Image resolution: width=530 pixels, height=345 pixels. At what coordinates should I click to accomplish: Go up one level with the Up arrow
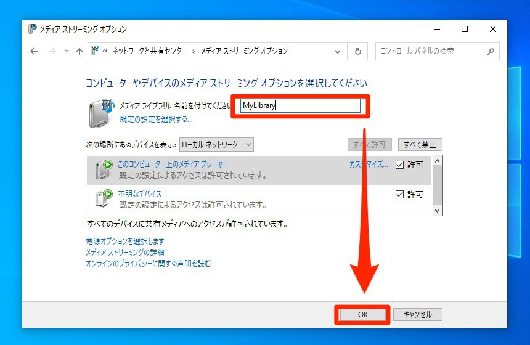click(x=79, y=51)
